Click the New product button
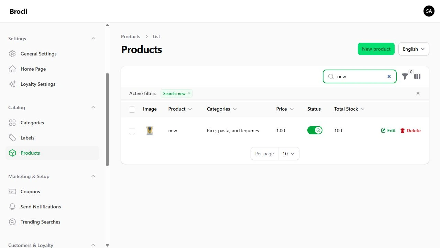 [x=376, y=49]
